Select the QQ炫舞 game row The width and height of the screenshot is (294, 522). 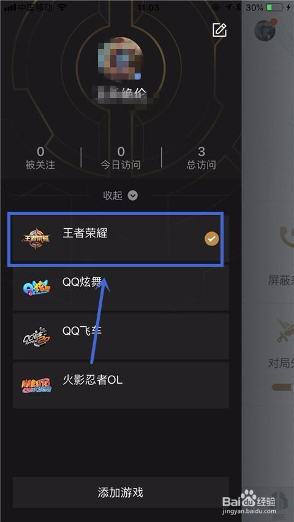coord(121,288)
